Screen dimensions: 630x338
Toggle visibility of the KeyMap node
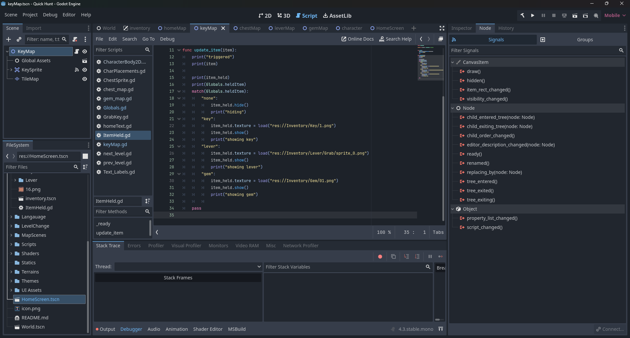click(85, 51)
